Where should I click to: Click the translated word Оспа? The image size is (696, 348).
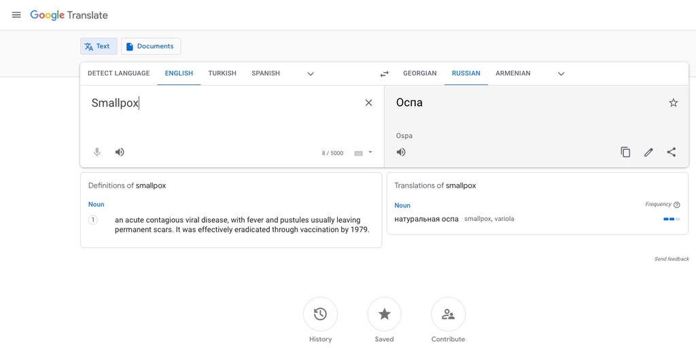(409, 103)
